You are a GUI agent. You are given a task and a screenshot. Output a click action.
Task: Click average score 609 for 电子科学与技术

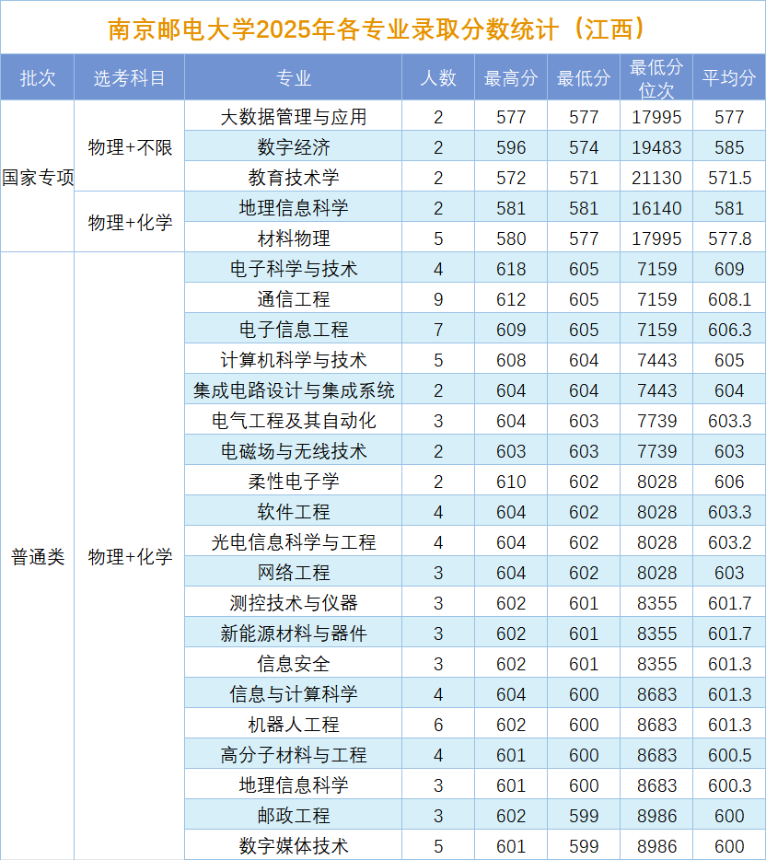tap(729, 269)
